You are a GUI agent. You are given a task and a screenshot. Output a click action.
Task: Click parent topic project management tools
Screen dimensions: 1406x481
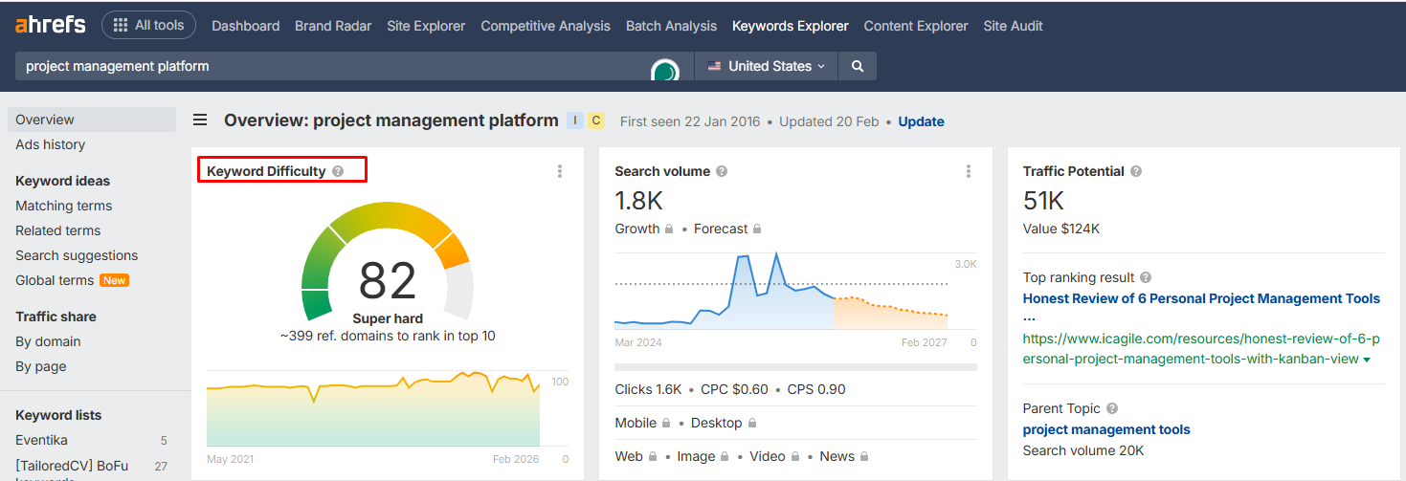1106,429
